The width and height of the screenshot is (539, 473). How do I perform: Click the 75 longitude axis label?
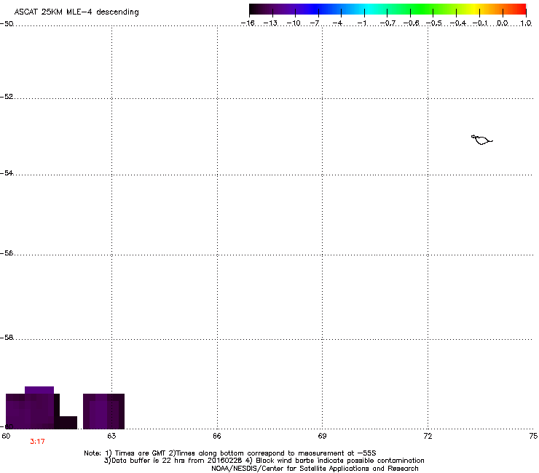tap(533, 436)
